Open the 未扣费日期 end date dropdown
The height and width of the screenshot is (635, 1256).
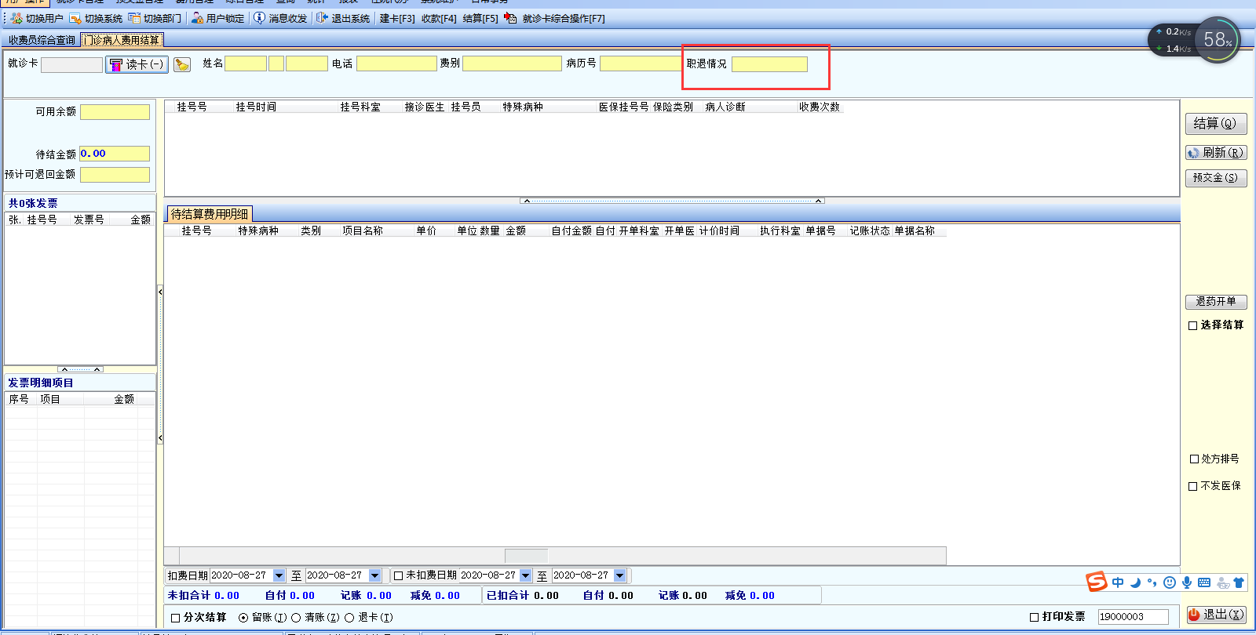click(619, 575)
